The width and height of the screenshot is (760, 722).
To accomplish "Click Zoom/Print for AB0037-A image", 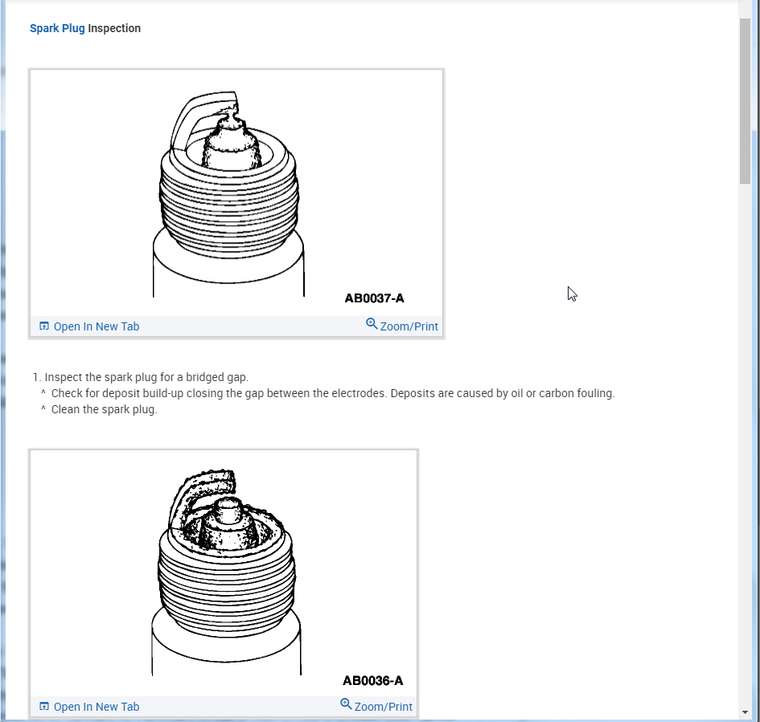I will 409,326.
